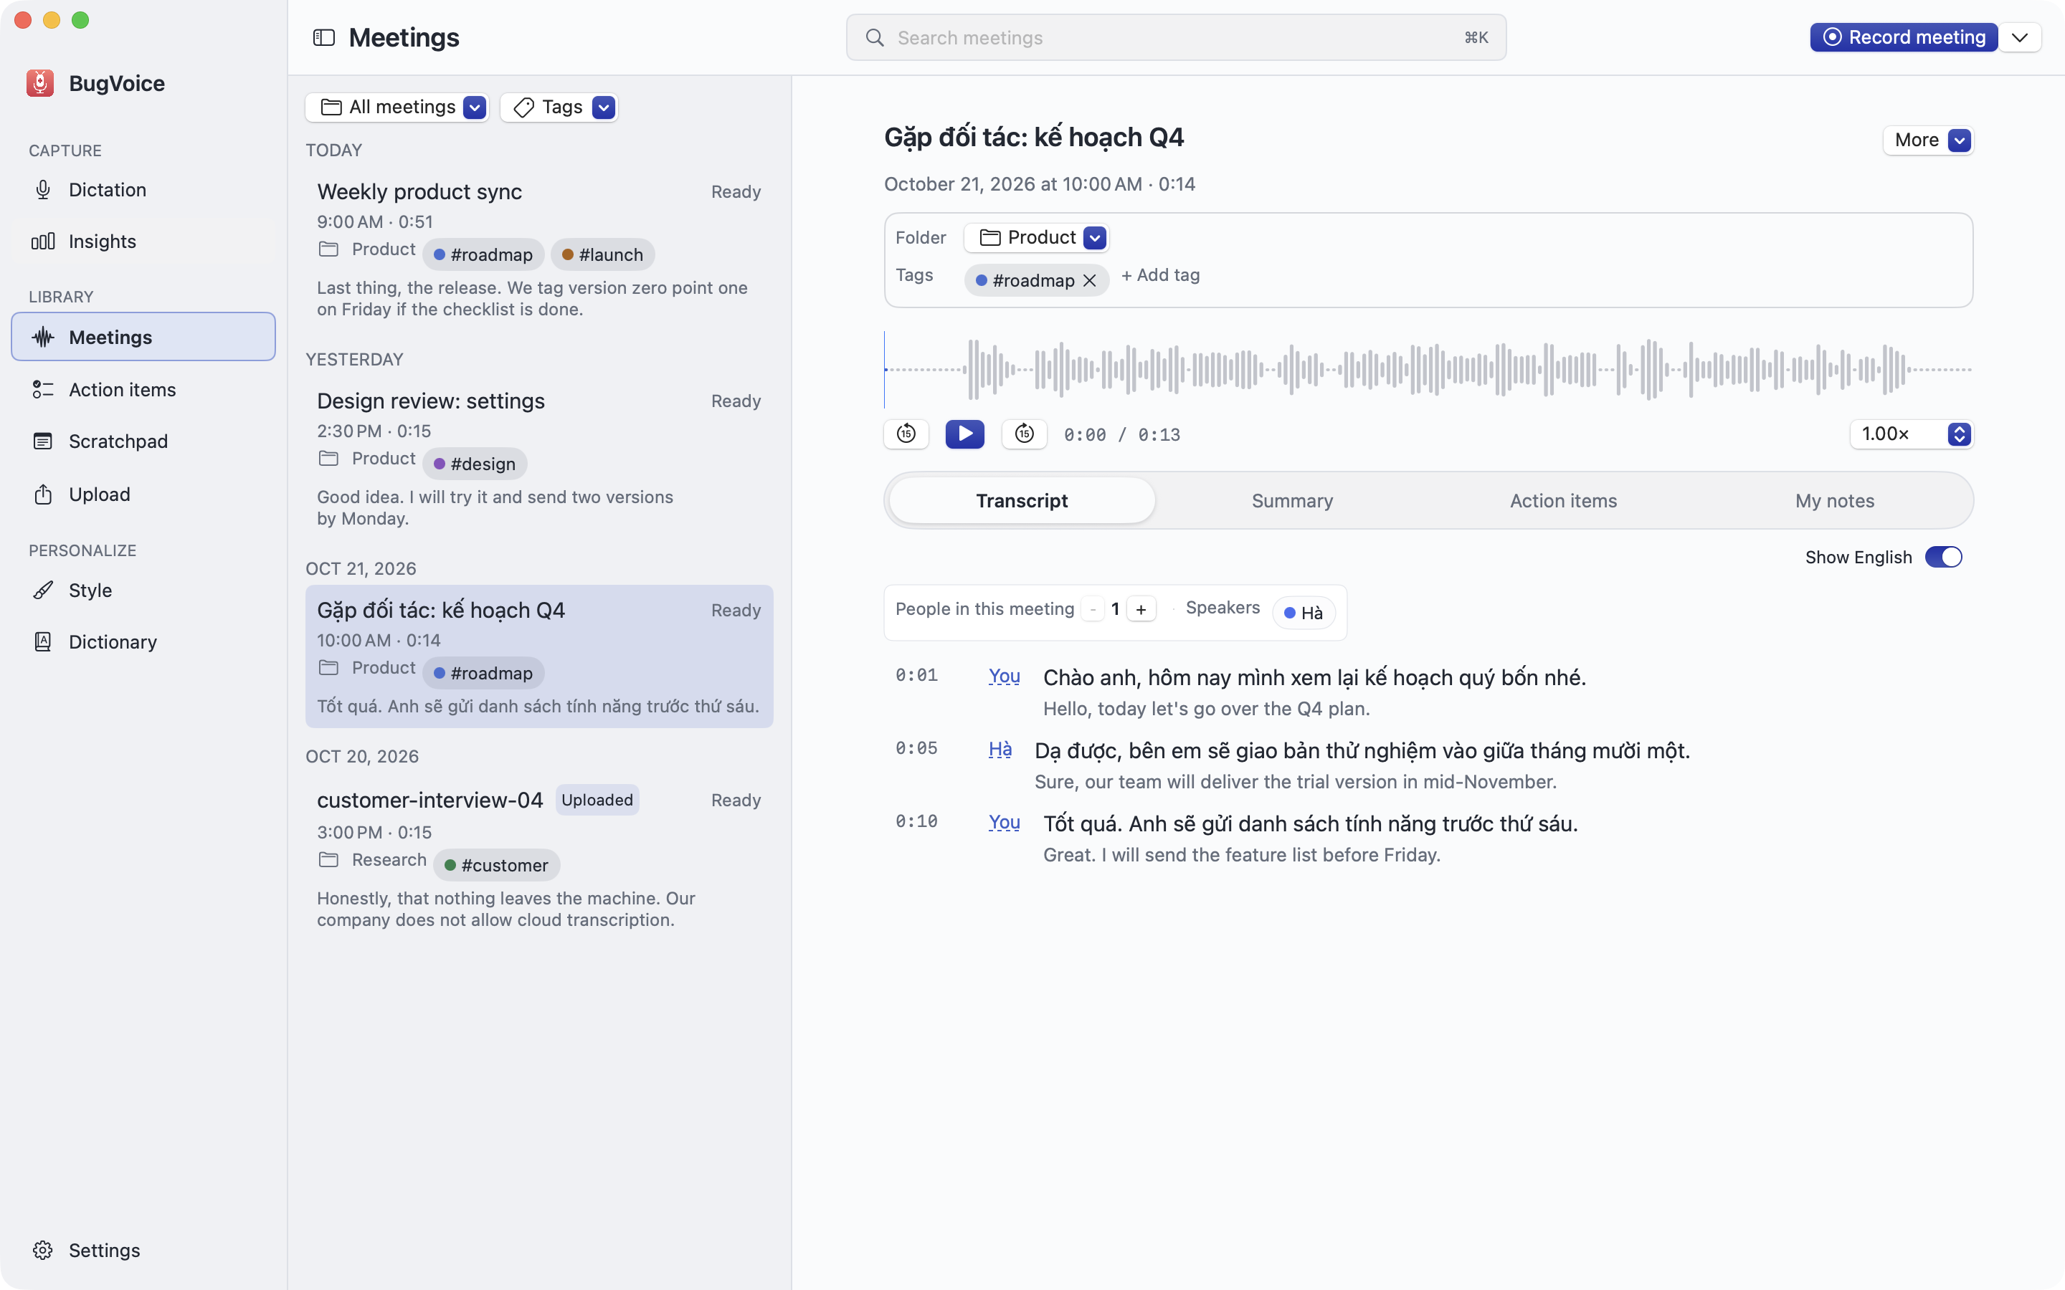Click #launch tag on Weekly sync
The height and width of the screenshot is (1290, 2065).
click(602, 255)
